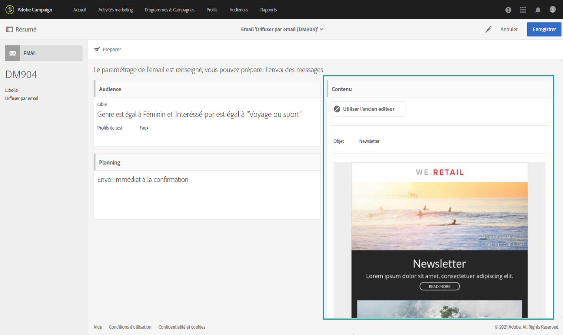Click the Enregistrer button
563x335 pixels.
tap(544, 30)
